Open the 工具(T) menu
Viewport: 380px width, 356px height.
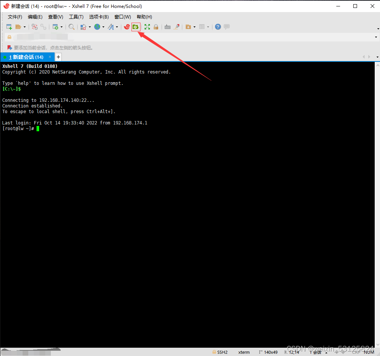[x=76, y=17]
